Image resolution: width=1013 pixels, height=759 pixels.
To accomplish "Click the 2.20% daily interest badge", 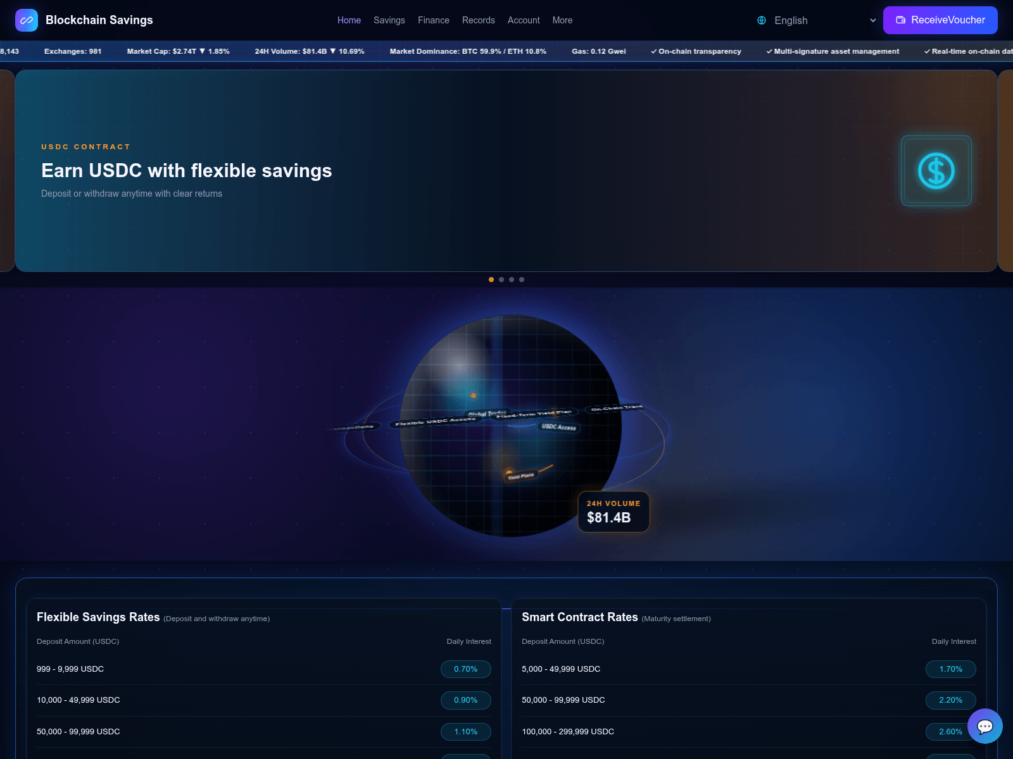I will click(x=951, y=700).
